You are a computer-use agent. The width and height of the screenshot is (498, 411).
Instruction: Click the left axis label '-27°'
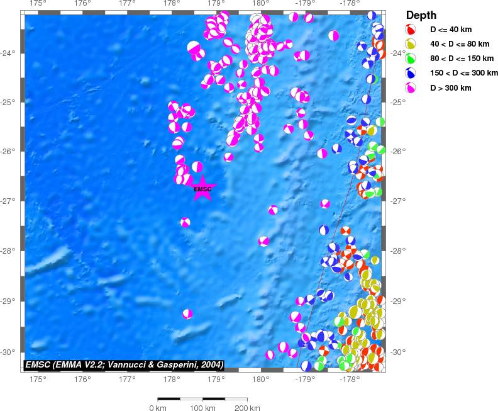(x=8, y=201)
